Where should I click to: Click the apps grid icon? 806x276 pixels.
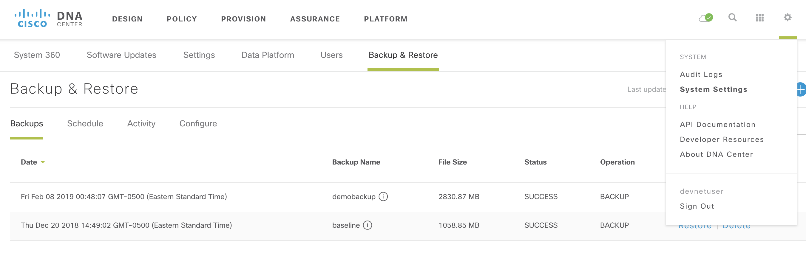click(x=760, y=18)
